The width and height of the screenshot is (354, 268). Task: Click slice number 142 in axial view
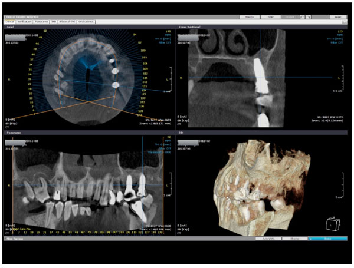tap(140, 115)
